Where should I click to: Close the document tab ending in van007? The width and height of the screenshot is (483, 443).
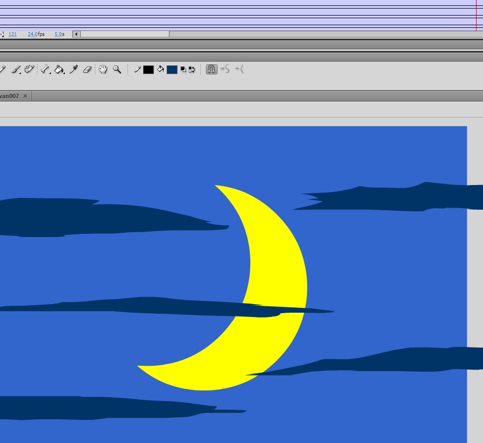25,96
